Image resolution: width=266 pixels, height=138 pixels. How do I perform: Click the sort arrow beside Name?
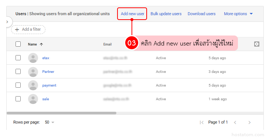coord(41,44)
